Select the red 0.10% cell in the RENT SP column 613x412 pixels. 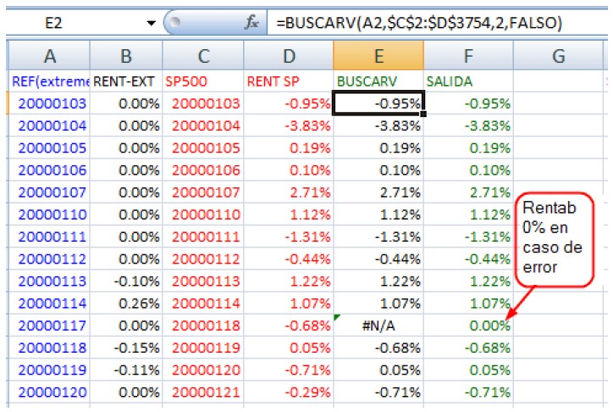289,170
